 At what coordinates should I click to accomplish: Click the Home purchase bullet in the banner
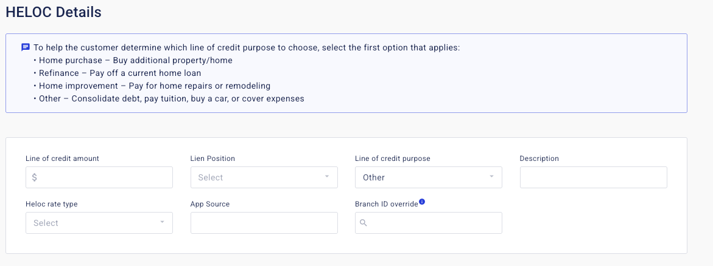point(135,60)
